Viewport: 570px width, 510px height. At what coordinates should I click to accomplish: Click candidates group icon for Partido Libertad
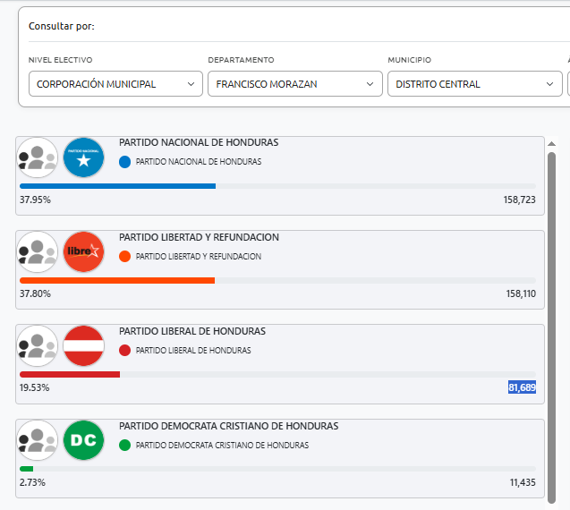38,251
